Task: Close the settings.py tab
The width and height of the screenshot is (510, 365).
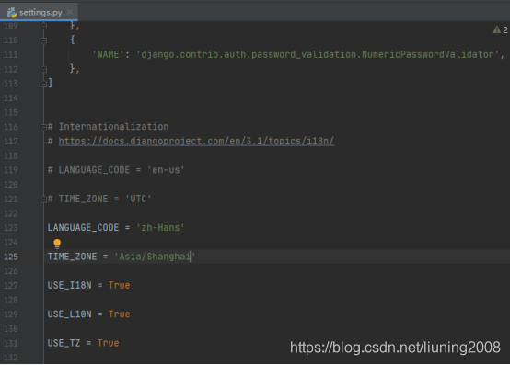Action: 70,12
